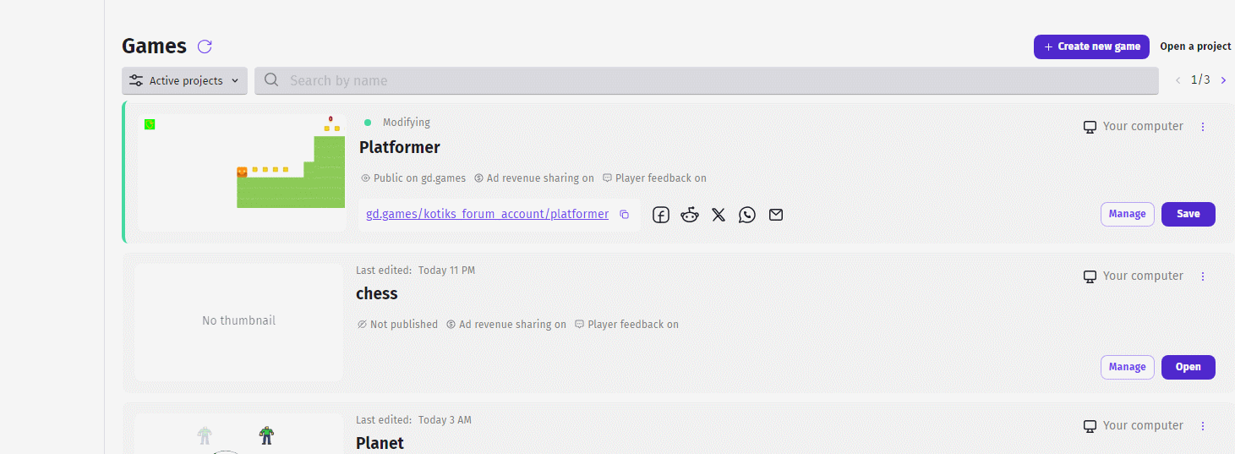Share Platformer on X
Screen dimensions: 1235x454
(719, 215)
